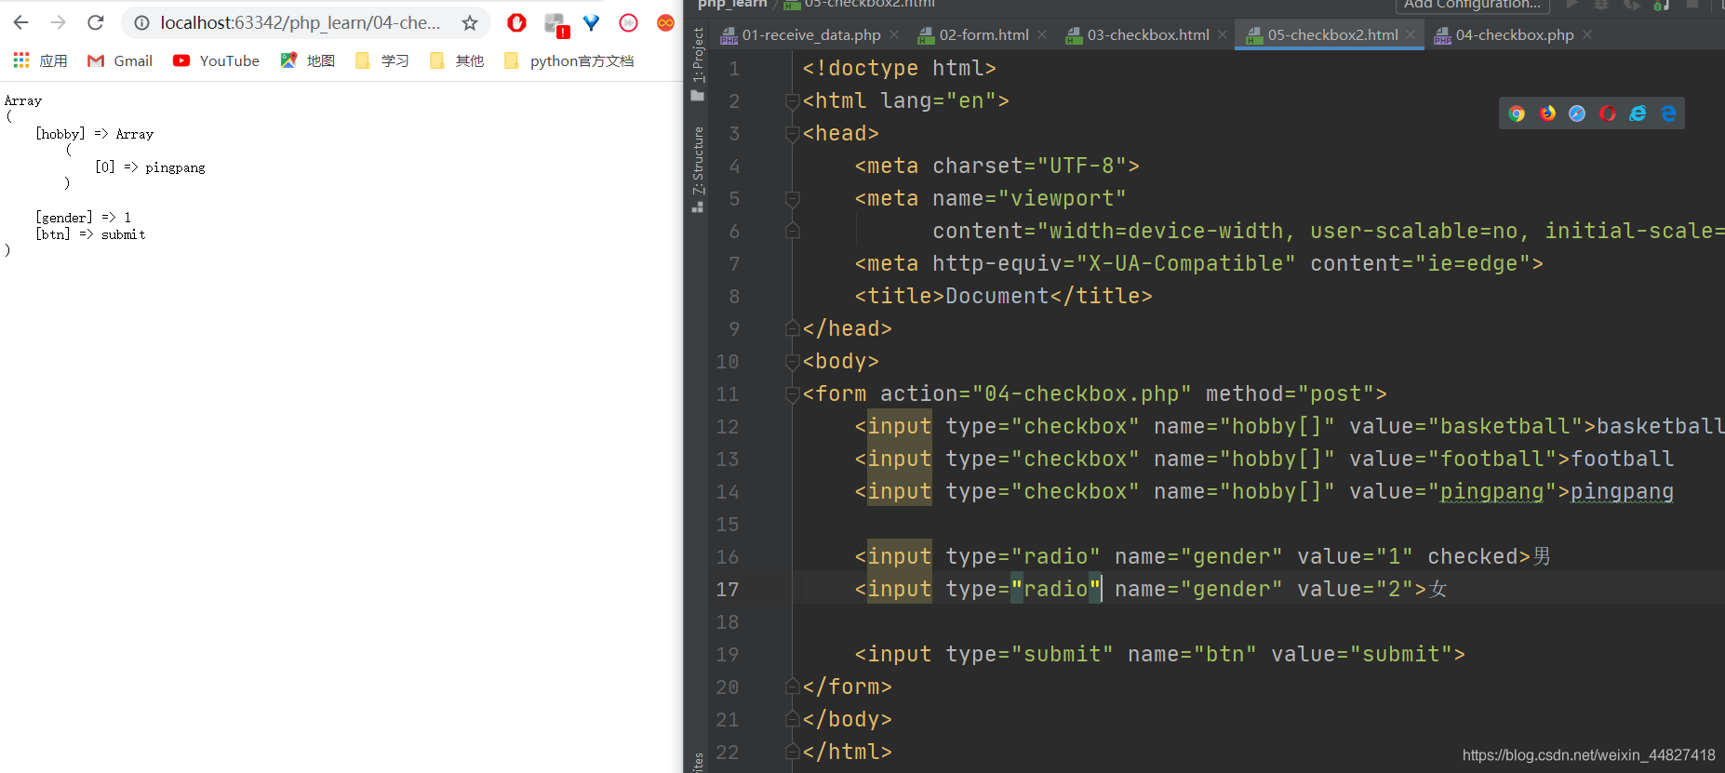The height and width of the screenshot is (773, 1725).
Task: Open page in Safari from PhpStorm browser bar
Action: [1577, 113]
